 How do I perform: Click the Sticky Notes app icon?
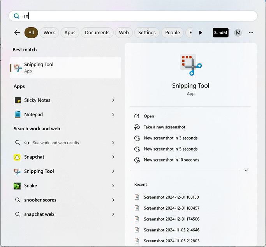click(18, 100)
